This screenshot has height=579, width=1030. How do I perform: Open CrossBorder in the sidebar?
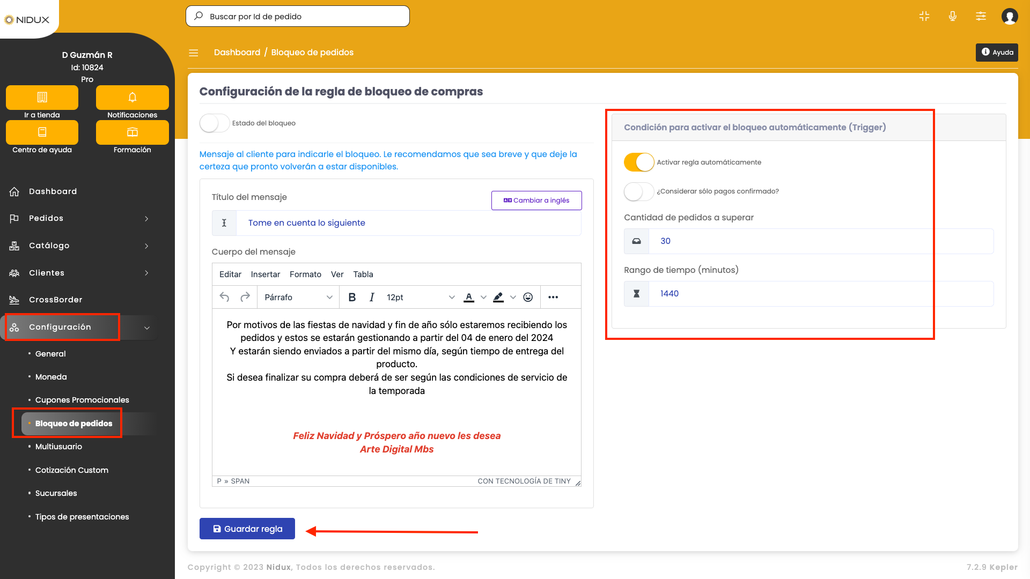click(55, 300)
